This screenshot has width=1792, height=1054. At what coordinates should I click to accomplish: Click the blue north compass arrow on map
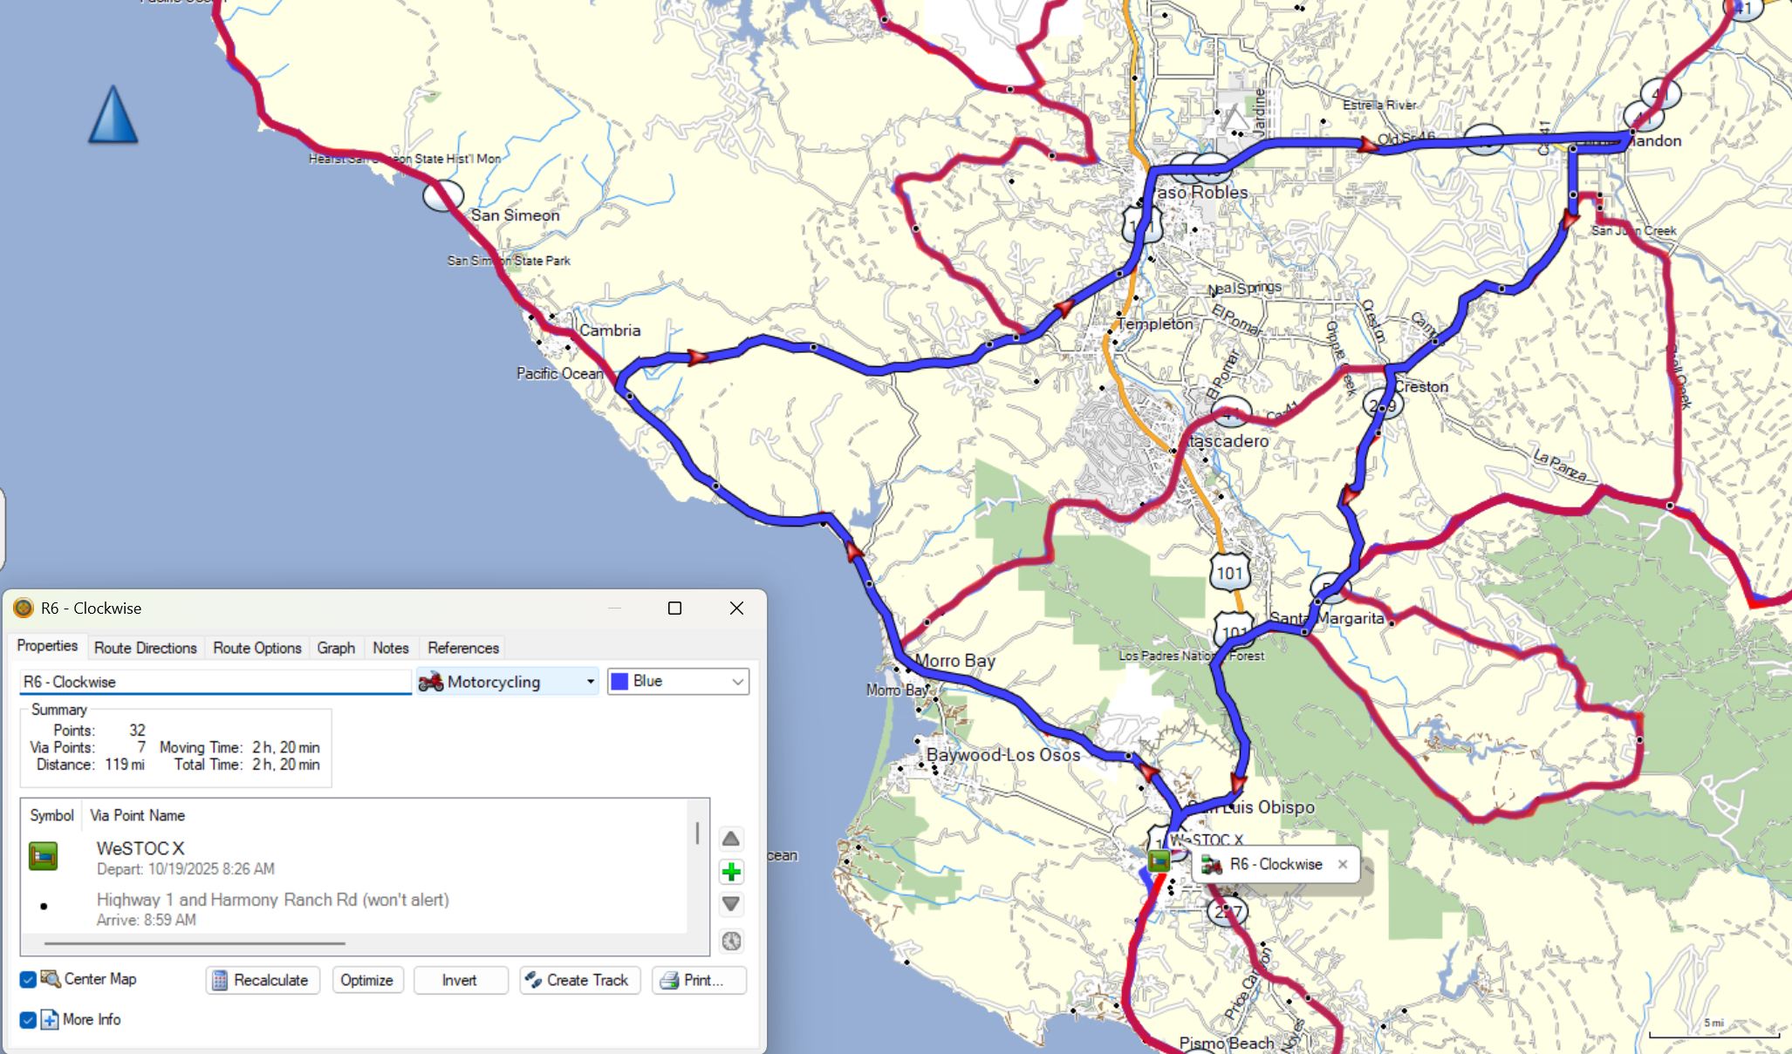113,114
